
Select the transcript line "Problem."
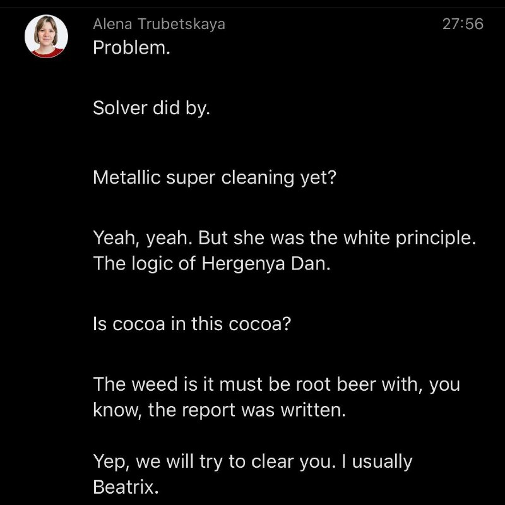pyautogui.click(x=131, y=48)
